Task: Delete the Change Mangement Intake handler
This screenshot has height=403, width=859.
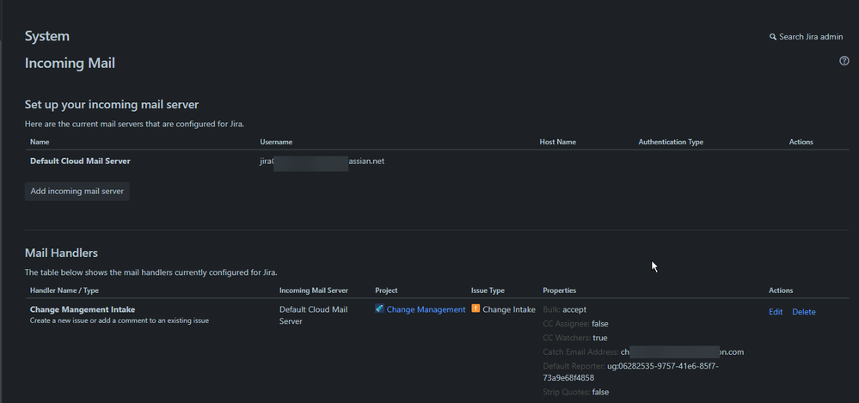Action: (804, 312)
